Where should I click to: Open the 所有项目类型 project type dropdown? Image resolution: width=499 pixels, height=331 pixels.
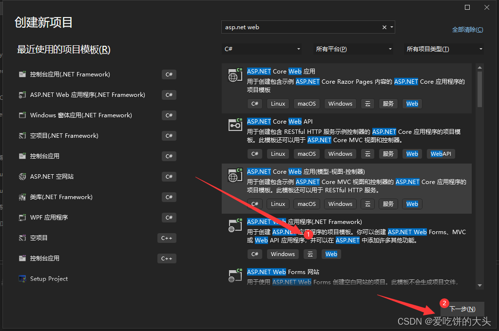click(444, 49)
